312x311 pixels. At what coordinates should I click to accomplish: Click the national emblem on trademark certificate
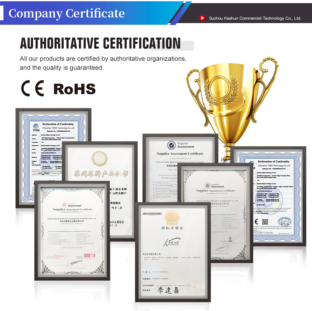pos(172,217)
